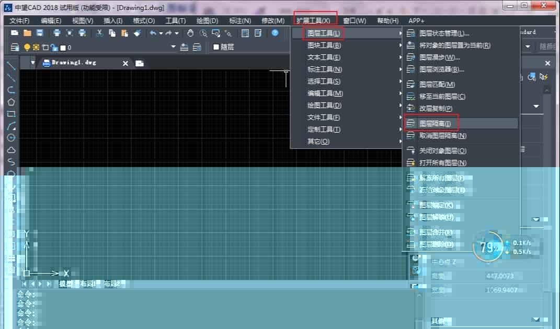This screenshot has width=560, height=329.
Task: Select the Rectangle drawing tool
Action: click(x=11, y=114)
